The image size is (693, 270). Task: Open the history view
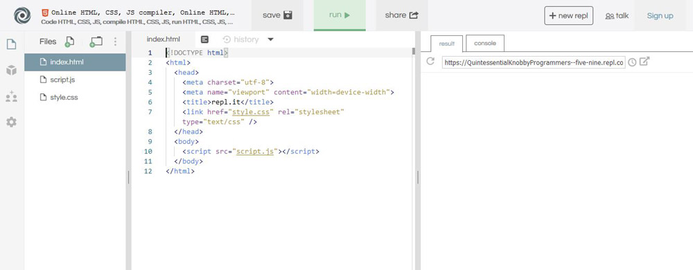tap(241, 39)
